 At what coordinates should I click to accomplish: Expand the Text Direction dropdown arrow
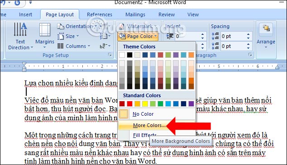pyautogui.click(x=32, y=47)
